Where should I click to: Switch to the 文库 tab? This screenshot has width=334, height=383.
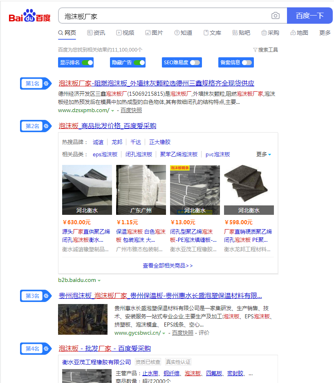(x=213, y=33)
